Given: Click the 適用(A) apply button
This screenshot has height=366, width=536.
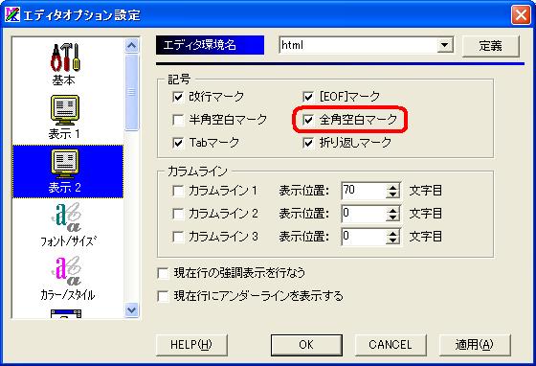Looking at the screenshot, I should tap(475, 345).
